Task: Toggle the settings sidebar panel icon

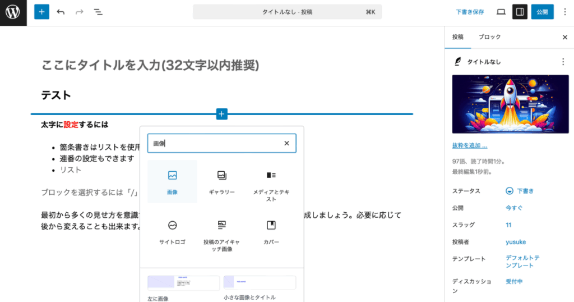Action: click(x=520, y=12)
